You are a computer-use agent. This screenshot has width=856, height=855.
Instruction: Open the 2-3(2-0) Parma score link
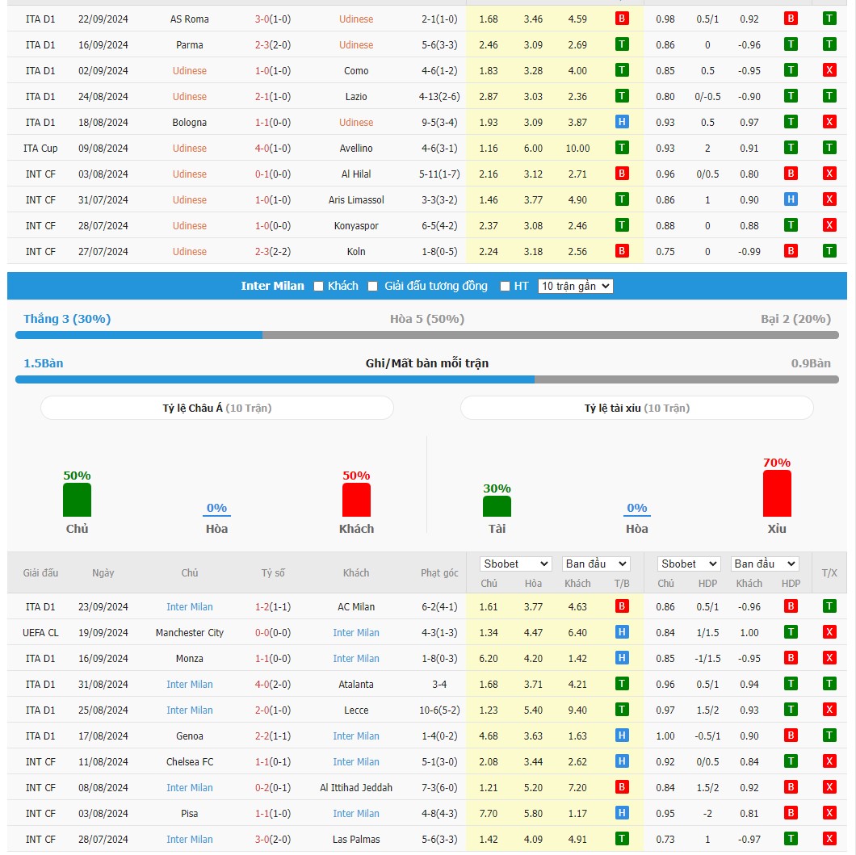[272, 44]
